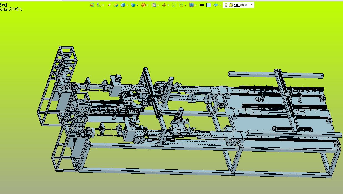
Task: Expand the view-orientation cube dropdown arrow
Action: point(138,5)
